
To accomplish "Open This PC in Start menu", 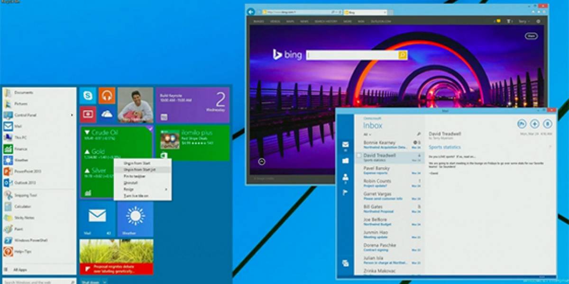I will click(x=39, y=137).
